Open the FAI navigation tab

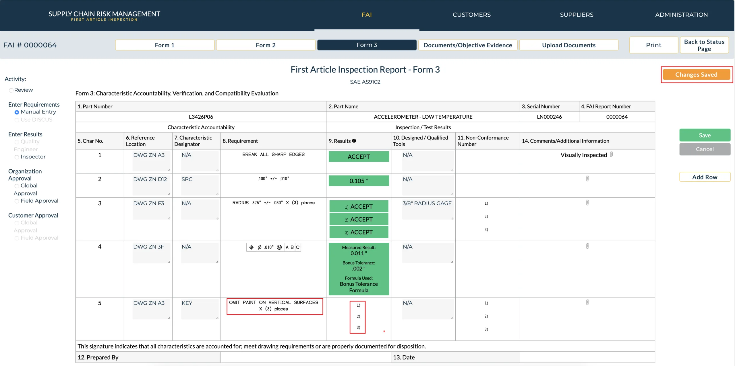coord(367,15)
